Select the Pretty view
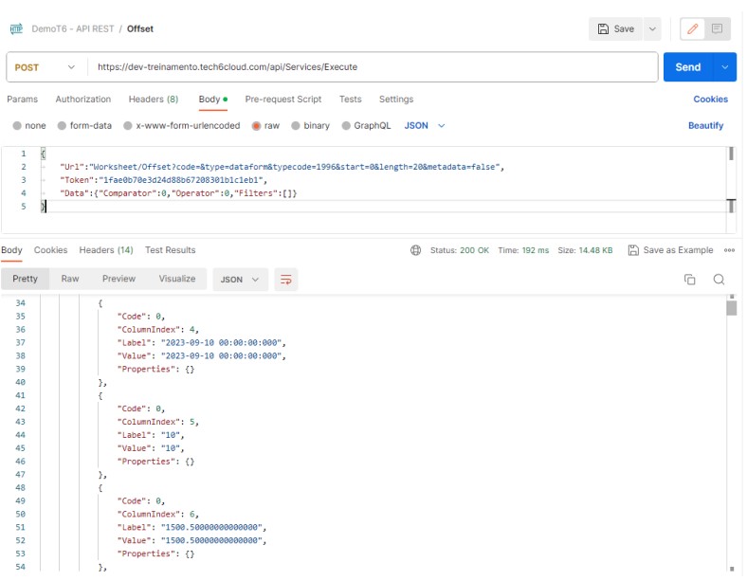The width and height of the screenshot is (747, 581). click(25, 279)
